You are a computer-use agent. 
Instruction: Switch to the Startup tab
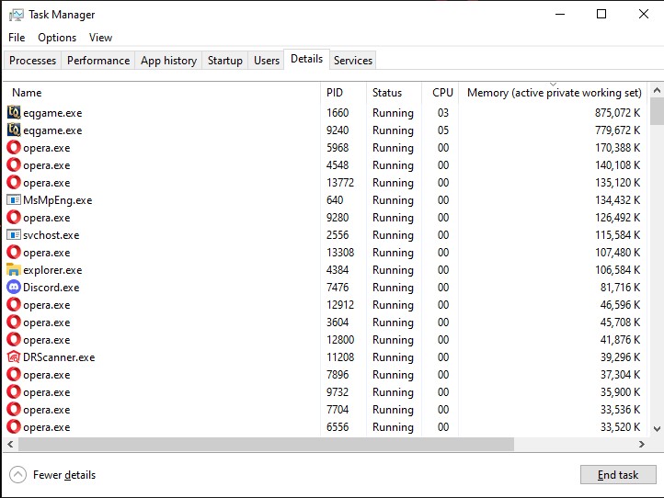(224, 61)
